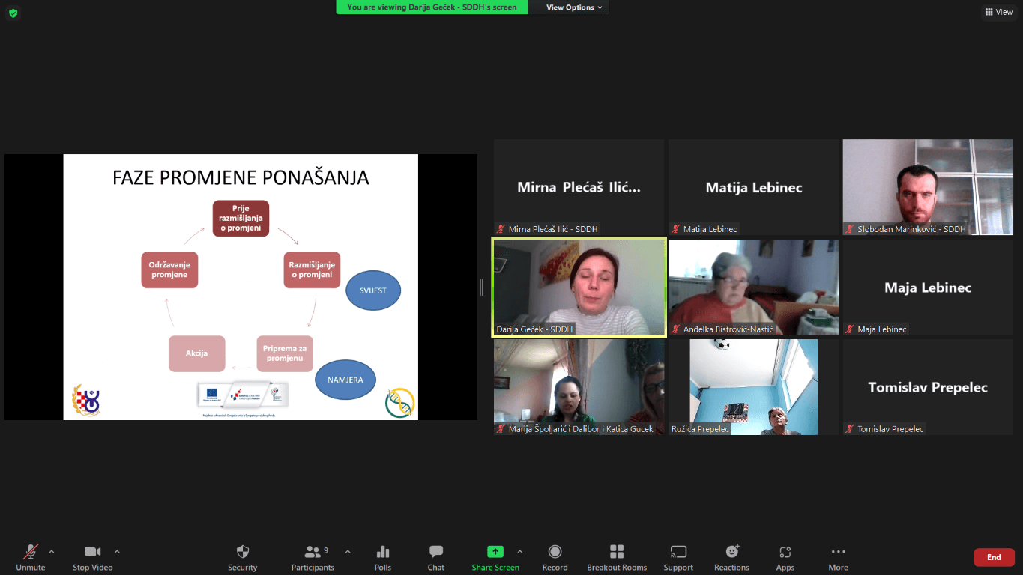Click the encryption shield icon
The height and width of the screenshot is (575, 1023).
[x=13, y=13]
